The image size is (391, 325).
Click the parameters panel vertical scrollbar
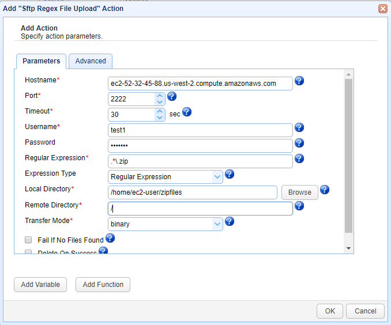pos(348,156)
